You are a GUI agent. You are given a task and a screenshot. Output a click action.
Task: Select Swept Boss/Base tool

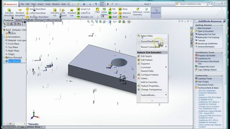pyautogui.click(x=36, y=9)
